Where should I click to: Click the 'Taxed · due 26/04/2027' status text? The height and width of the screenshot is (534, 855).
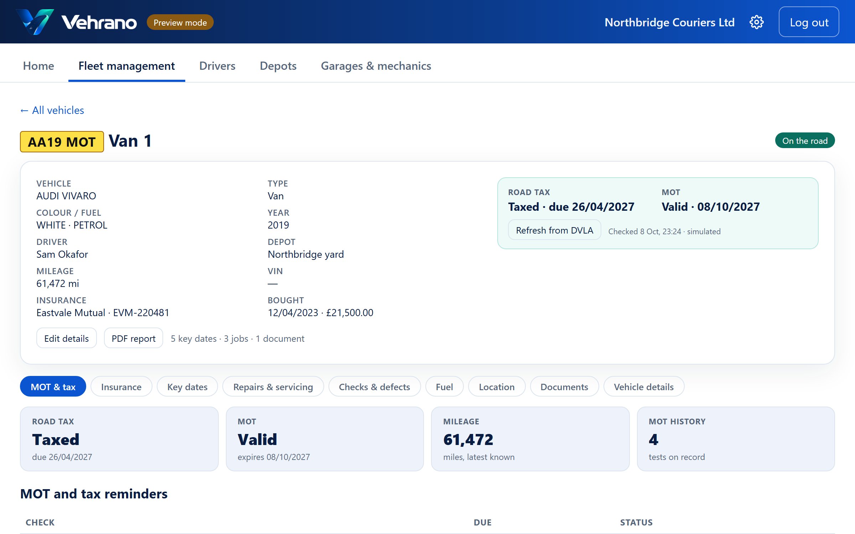pos(571,207)
